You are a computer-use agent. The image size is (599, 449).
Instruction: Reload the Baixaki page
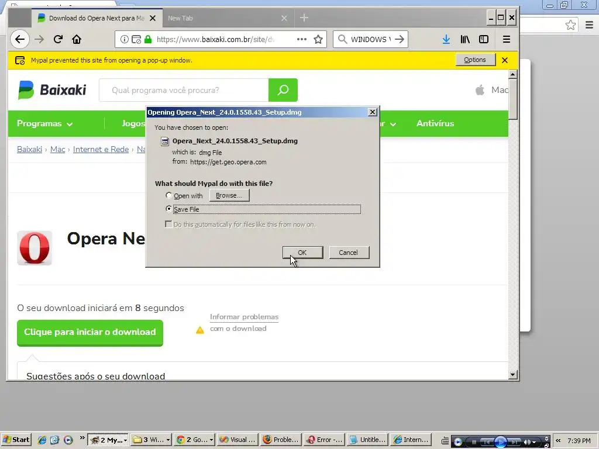[58, 39]
